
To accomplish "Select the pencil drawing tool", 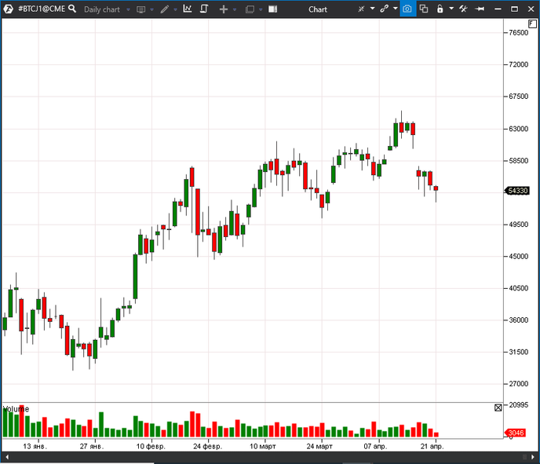I will pos(164,9).
